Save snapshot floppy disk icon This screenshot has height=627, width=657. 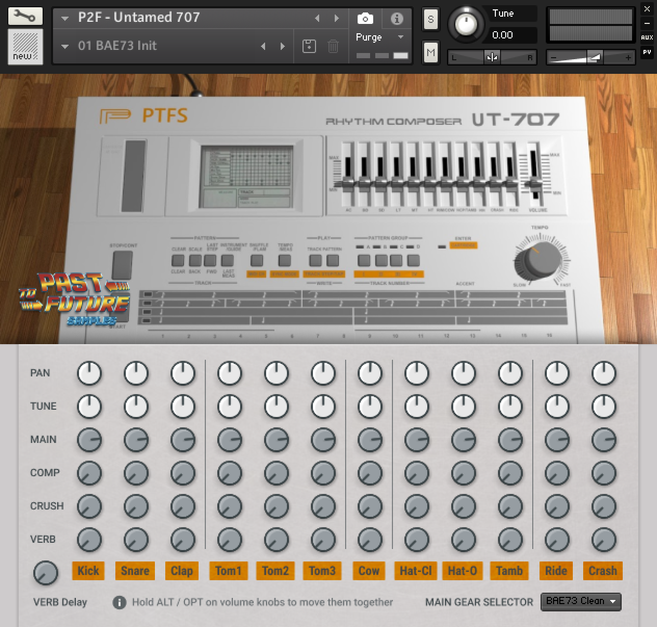click(309, 46)
